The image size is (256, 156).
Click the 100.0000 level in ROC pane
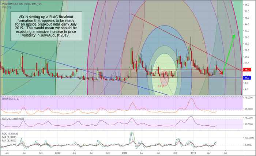pos(249,138)
